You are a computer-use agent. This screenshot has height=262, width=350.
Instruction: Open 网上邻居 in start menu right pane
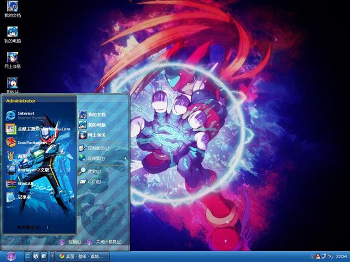[92, 135]
